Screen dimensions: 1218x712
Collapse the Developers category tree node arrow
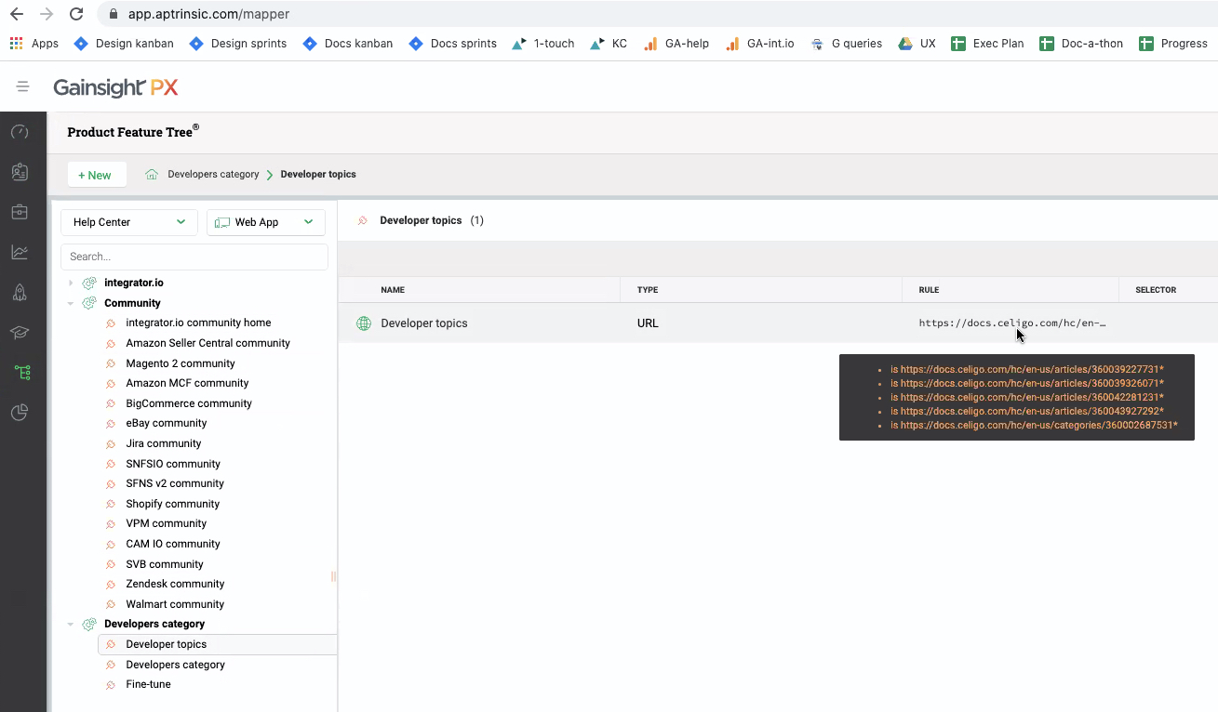click(x=71, y=624)
